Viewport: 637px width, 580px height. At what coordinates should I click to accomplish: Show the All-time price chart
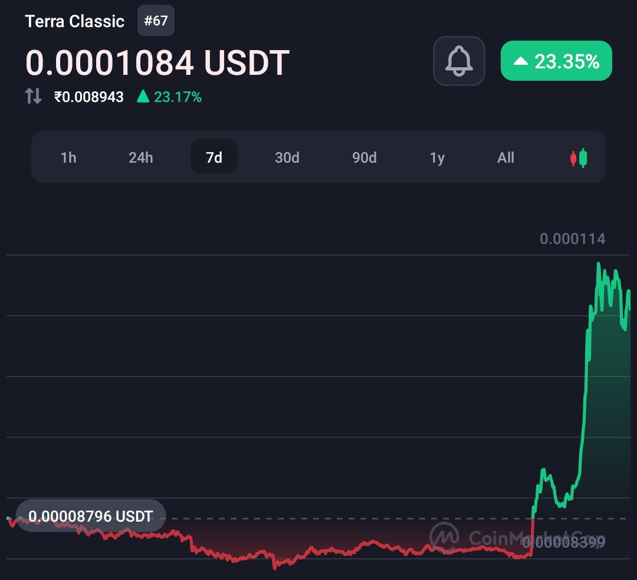point(506,157)
